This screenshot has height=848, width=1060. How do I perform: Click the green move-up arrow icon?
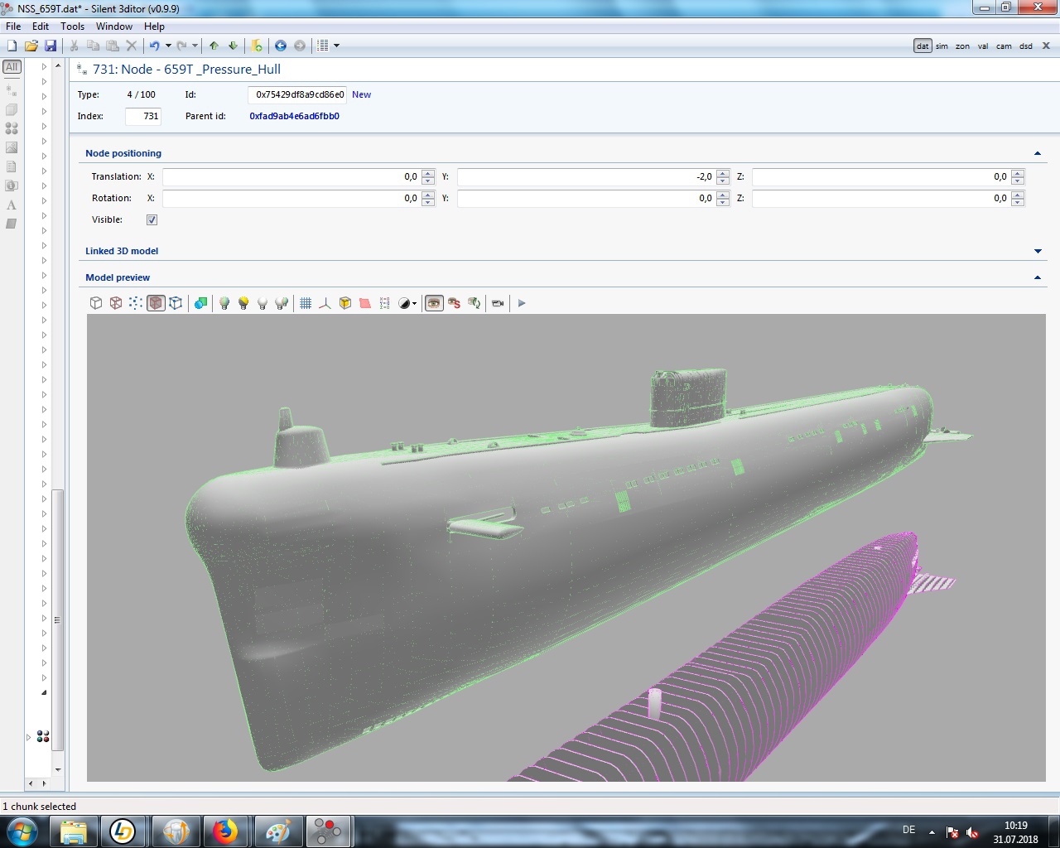214,46
